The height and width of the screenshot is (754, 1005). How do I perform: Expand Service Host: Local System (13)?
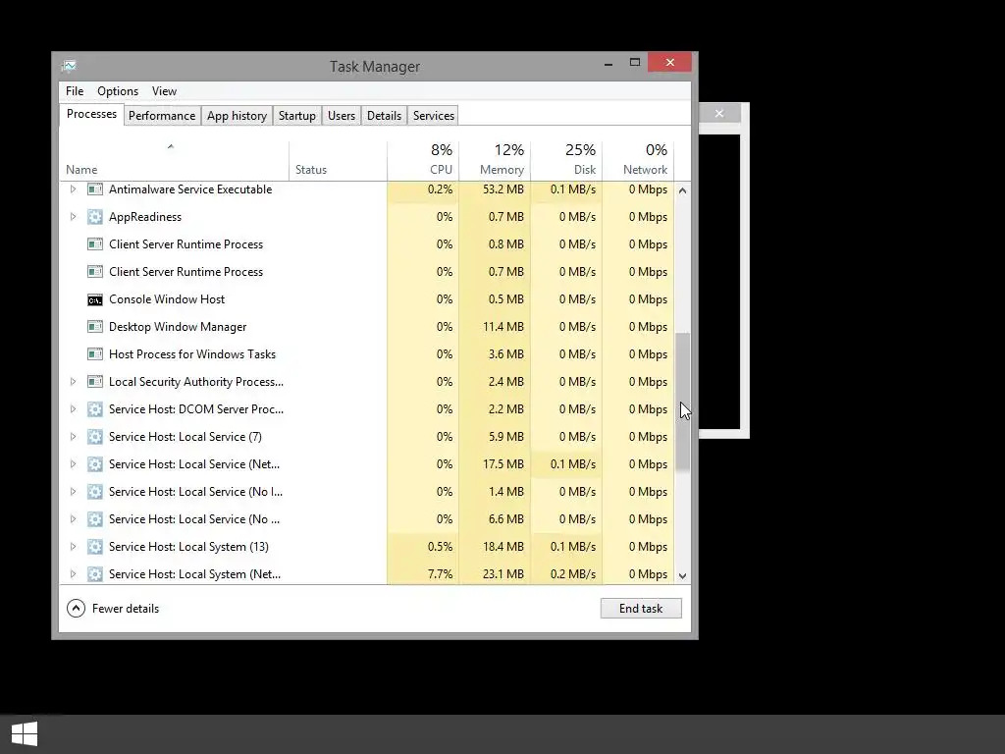(73, 547)
